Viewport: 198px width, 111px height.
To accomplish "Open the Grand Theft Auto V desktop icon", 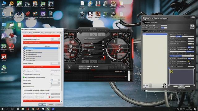I will click(x=105, y=15).
